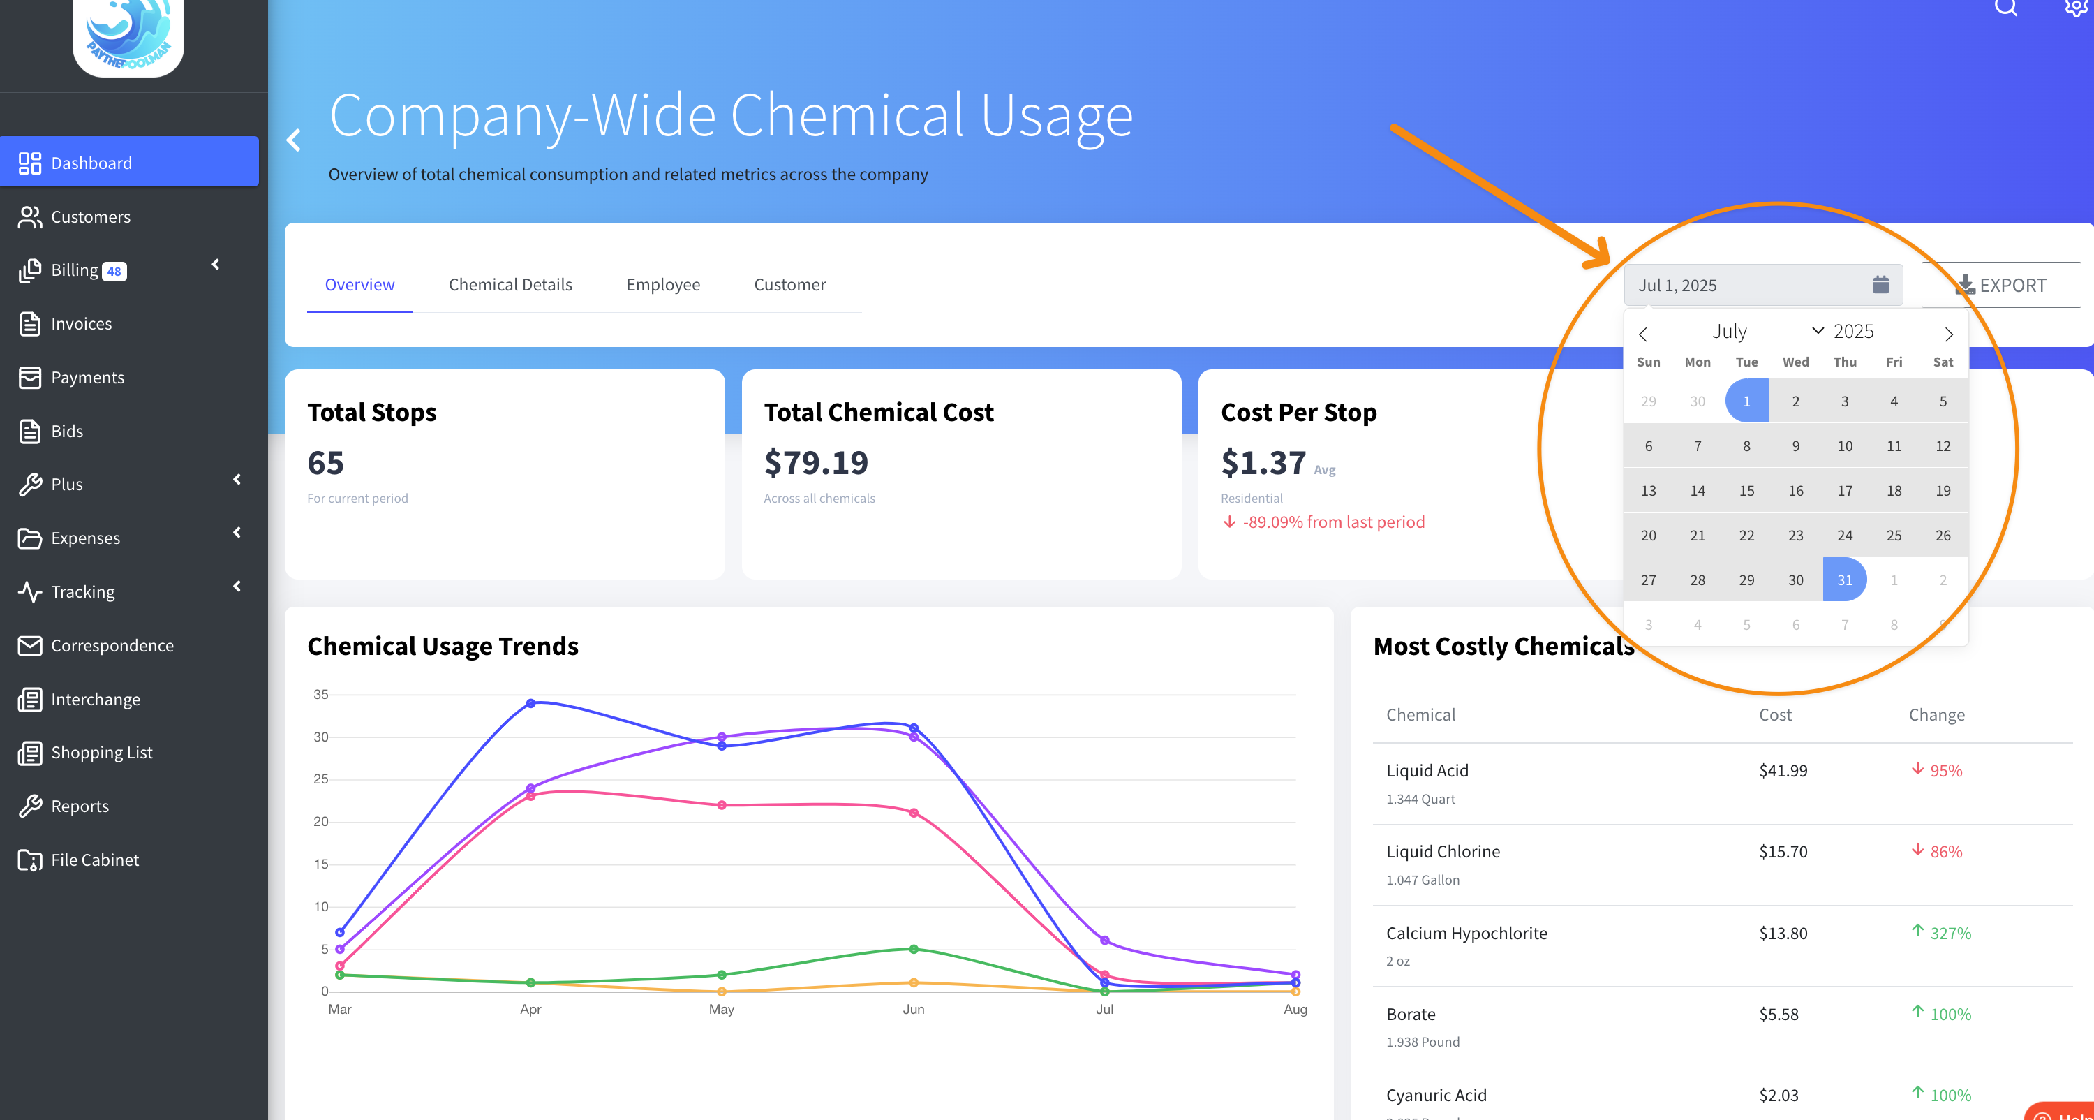
Task: Open Correspondence from sidebar
Action: click(112, 645)
